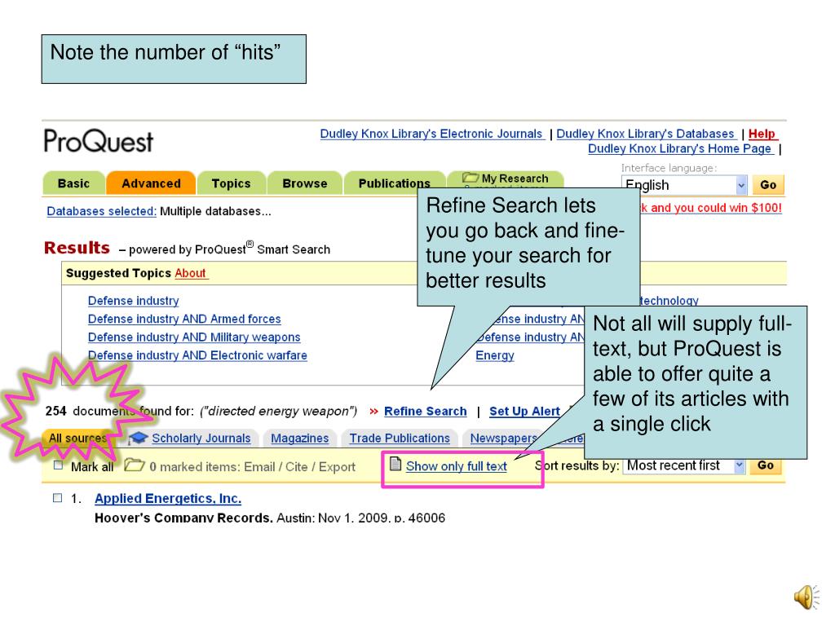
Task: Click the Energy topic link
Action: (495, 355)
